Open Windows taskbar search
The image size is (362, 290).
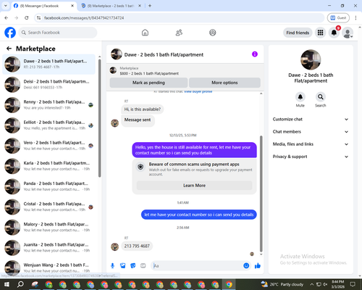pos(20,284)
